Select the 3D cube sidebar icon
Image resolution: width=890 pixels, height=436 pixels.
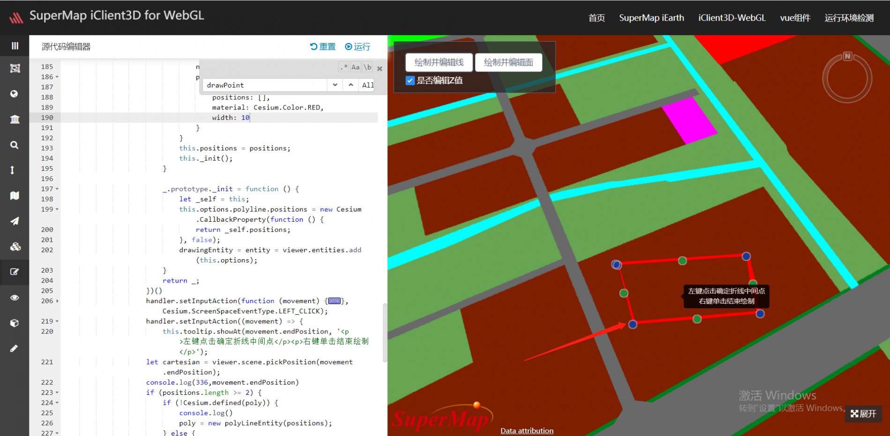[15, 323]
